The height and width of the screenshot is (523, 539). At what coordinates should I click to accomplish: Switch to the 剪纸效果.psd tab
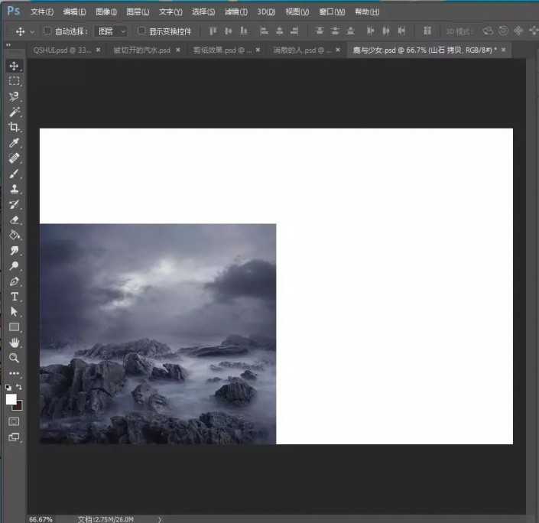pos(220,50)
